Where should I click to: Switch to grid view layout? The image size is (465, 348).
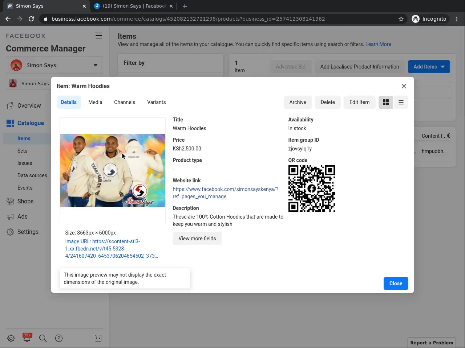tap(386, 102)
